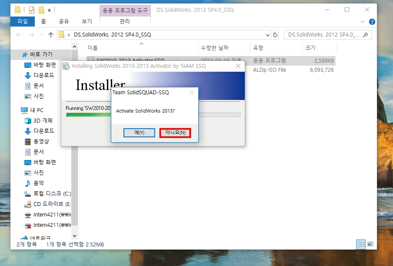Click the installer window title icon

(x=66, y=66)
